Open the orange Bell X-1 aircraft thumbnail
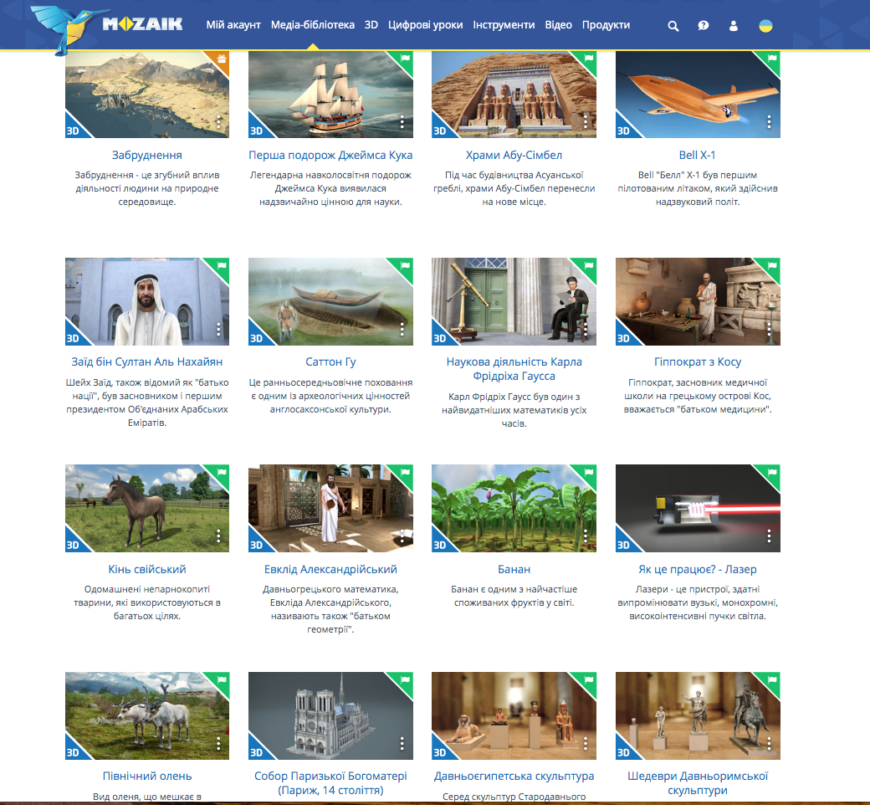 pos(698,95)
